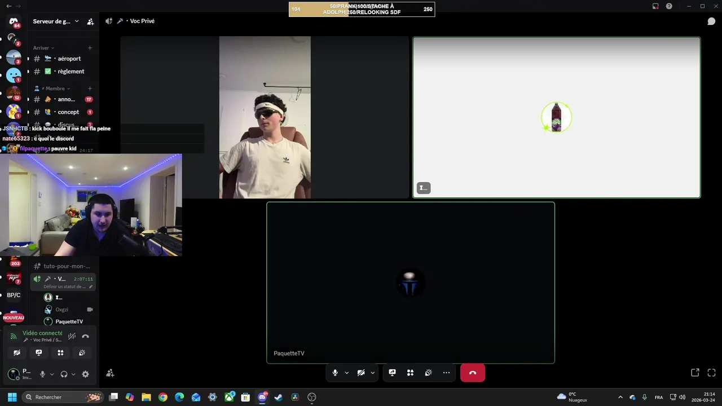Click invite friends icon near user panel

coord(110,373)
